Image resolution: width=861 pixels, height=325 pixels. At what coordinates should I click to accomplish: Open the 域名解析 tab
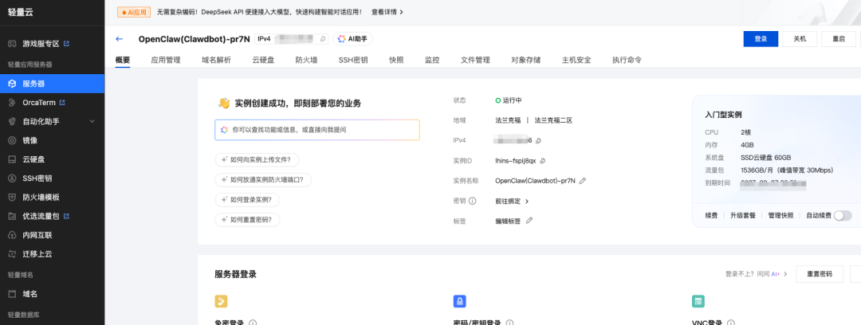pyautogui.click(x=216, y=61)
